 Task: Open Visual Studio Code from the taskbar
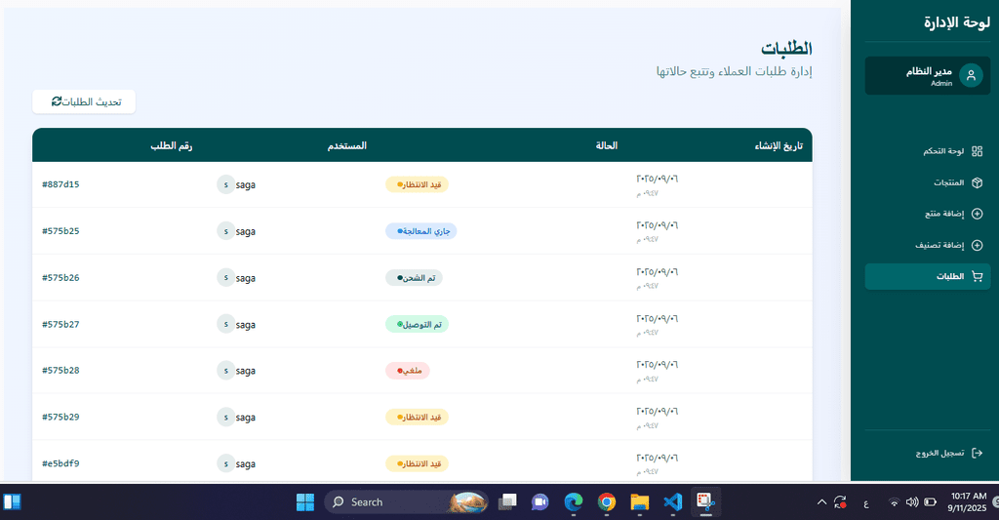tap(673, 502)
